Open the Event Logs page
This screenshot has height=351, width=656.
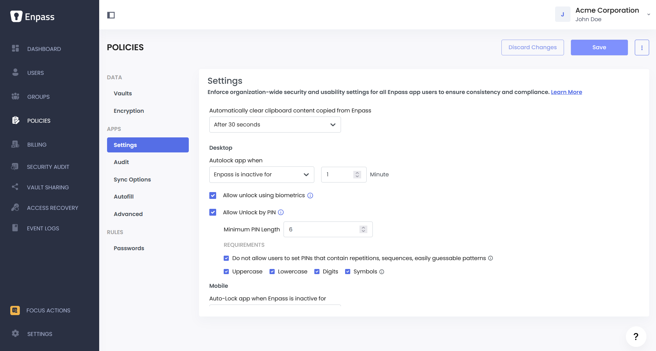(x=43, y=228)
